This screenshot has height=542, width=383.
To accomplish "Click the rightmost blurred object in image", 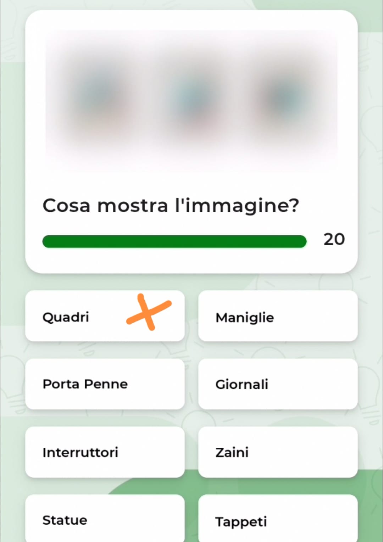I will tap(284, 97).
